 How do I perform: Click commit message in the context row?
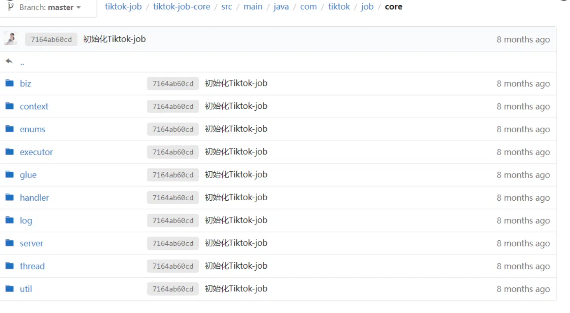(236, 106)
